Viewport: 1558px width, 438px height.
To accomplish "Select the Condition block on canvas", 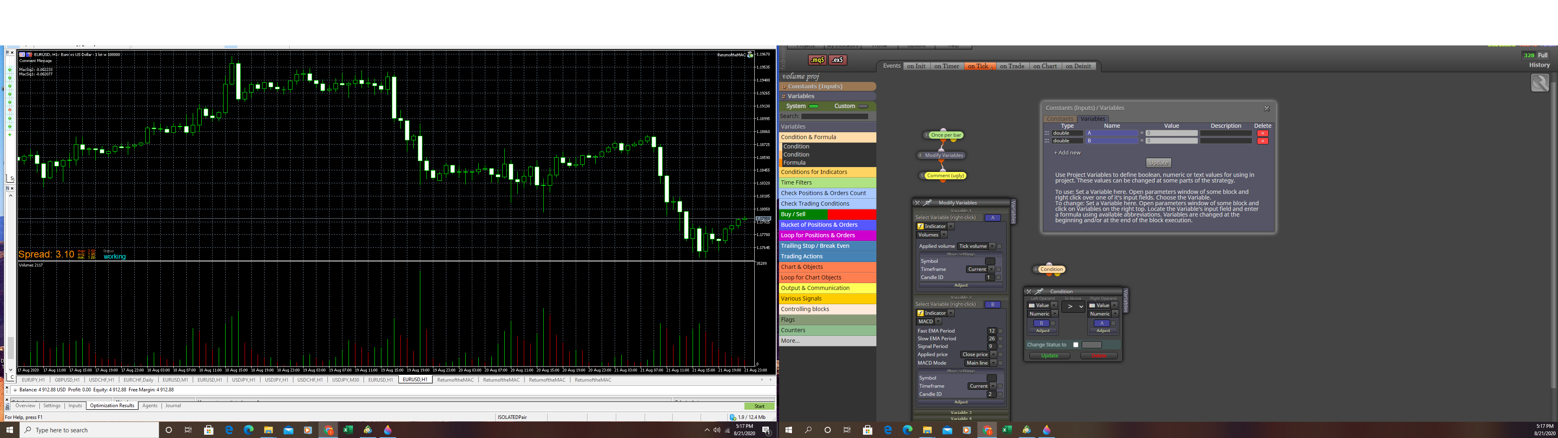I will click(x=1051, y=269).
